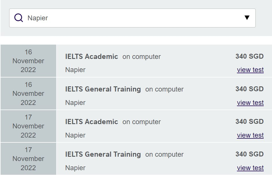272x175 pixels.
Task: Open view test for 16 November IELTS Academic
Action: [250, 70]
